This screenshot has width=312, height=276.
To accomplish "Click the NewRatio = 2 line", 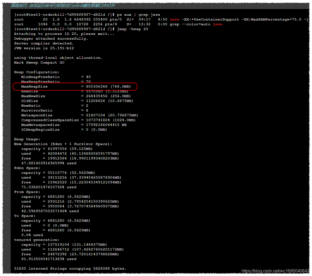I will tap(55, 106).
